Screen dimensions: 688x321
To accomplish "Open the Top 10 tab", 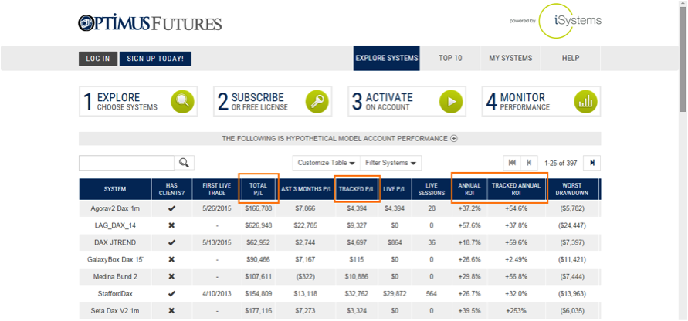I will tap(450, 58).
